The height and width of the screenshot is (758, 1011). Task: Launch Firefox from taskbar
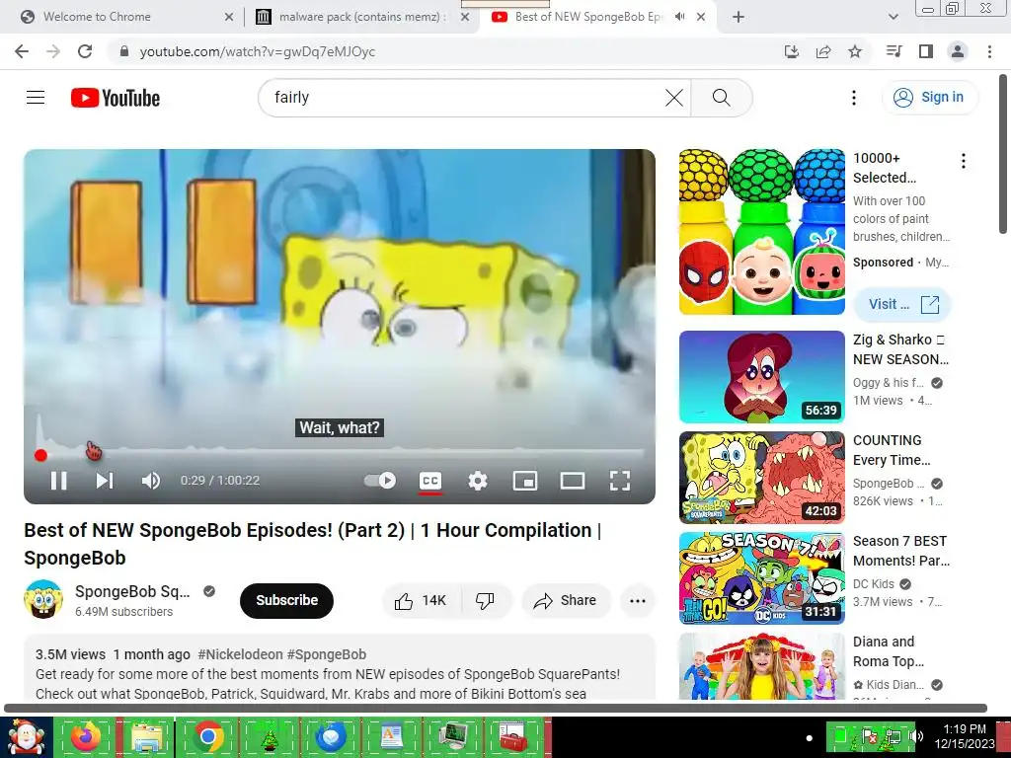[x=85, y=737]
